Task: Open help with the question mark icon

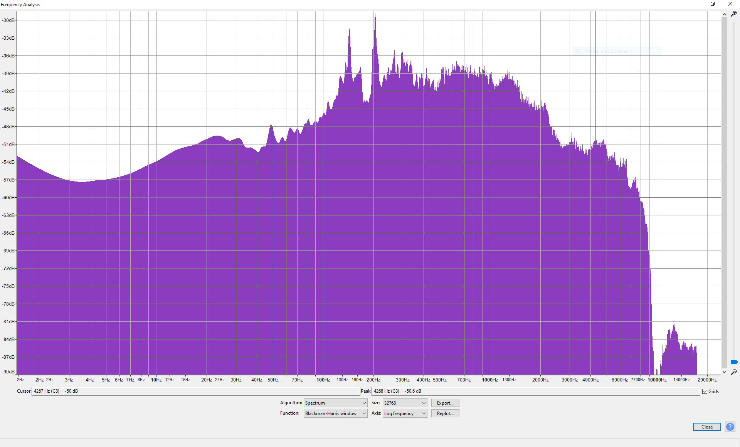Action: tap(730, 427)
